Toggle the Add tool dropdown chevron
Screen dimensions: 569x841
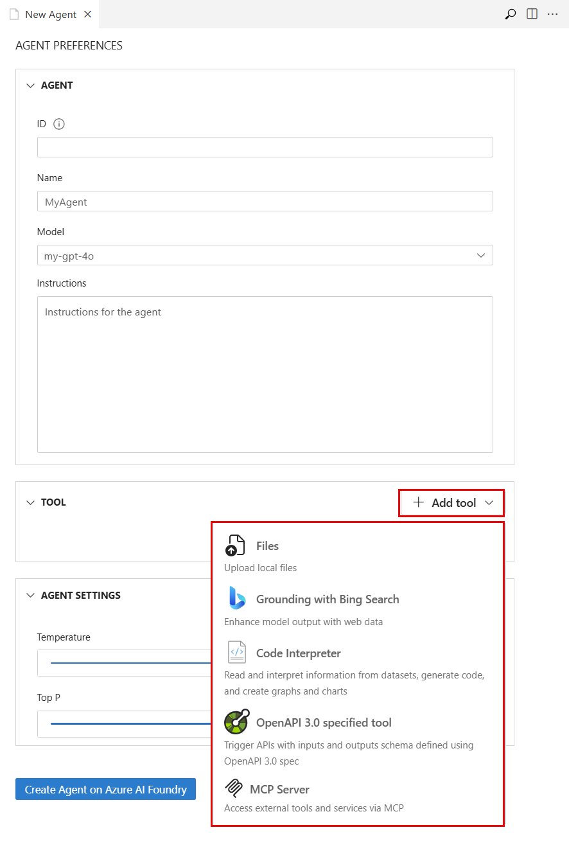[489, 502]
